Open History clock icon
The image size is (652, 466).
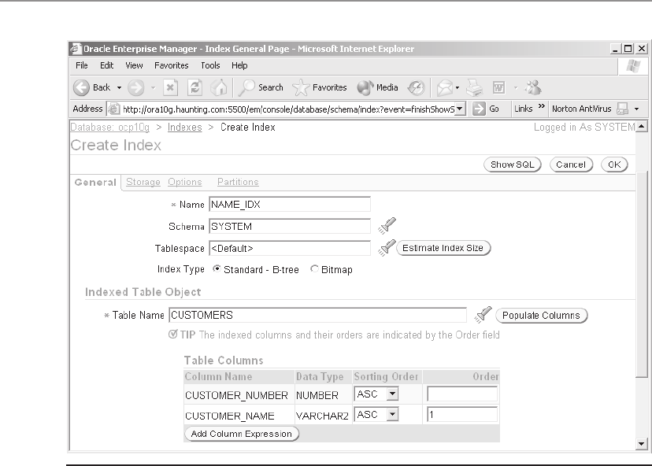tap(416, 87)
